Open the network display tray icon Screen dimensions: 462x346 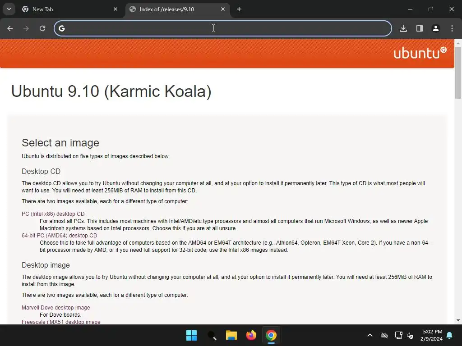pos(398,335)
